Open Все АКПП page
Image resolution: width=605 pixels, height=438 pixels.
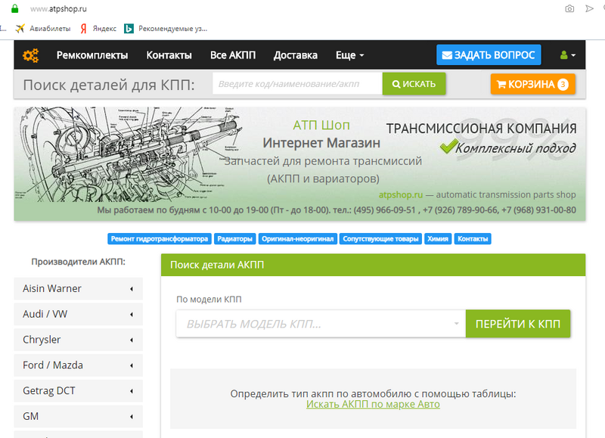click(233, 55)
